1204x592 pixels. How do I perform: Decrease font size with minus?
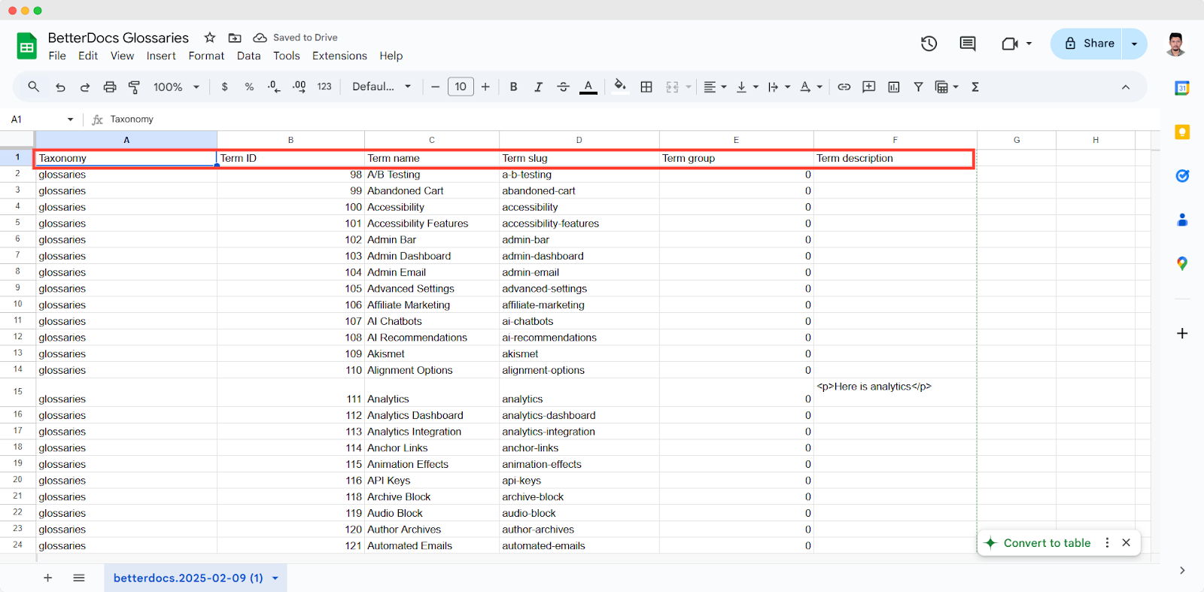pyautogui.click(x=435, y=87)
